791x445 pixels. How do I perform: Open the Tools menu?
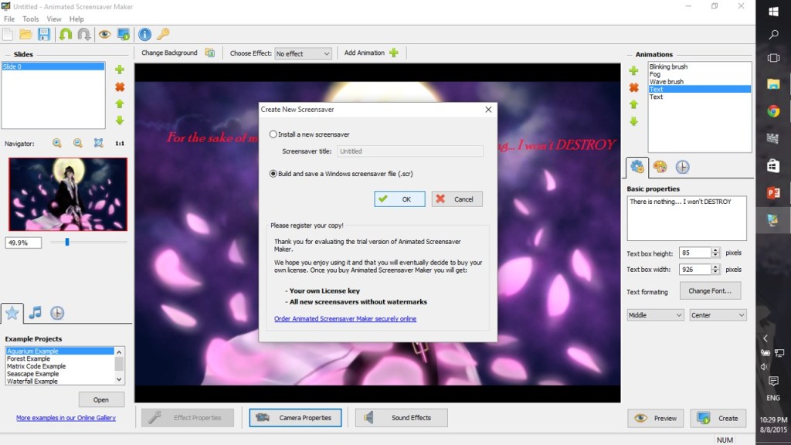pos(31,19)
